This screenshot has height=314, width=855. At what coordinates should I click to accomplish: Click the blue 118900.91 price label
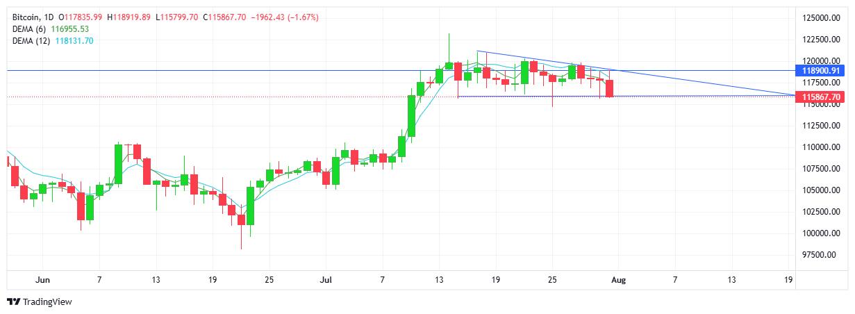coord(821,71)
